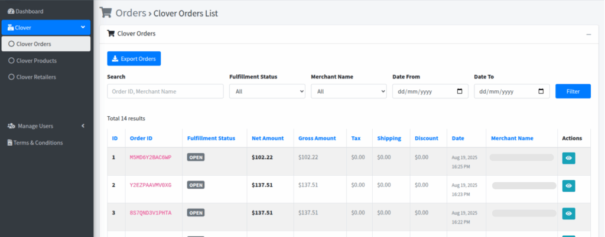This screenshot has width=605, height=237.
Task: Sort by Net Amount column
Action: tap(268, 138)
